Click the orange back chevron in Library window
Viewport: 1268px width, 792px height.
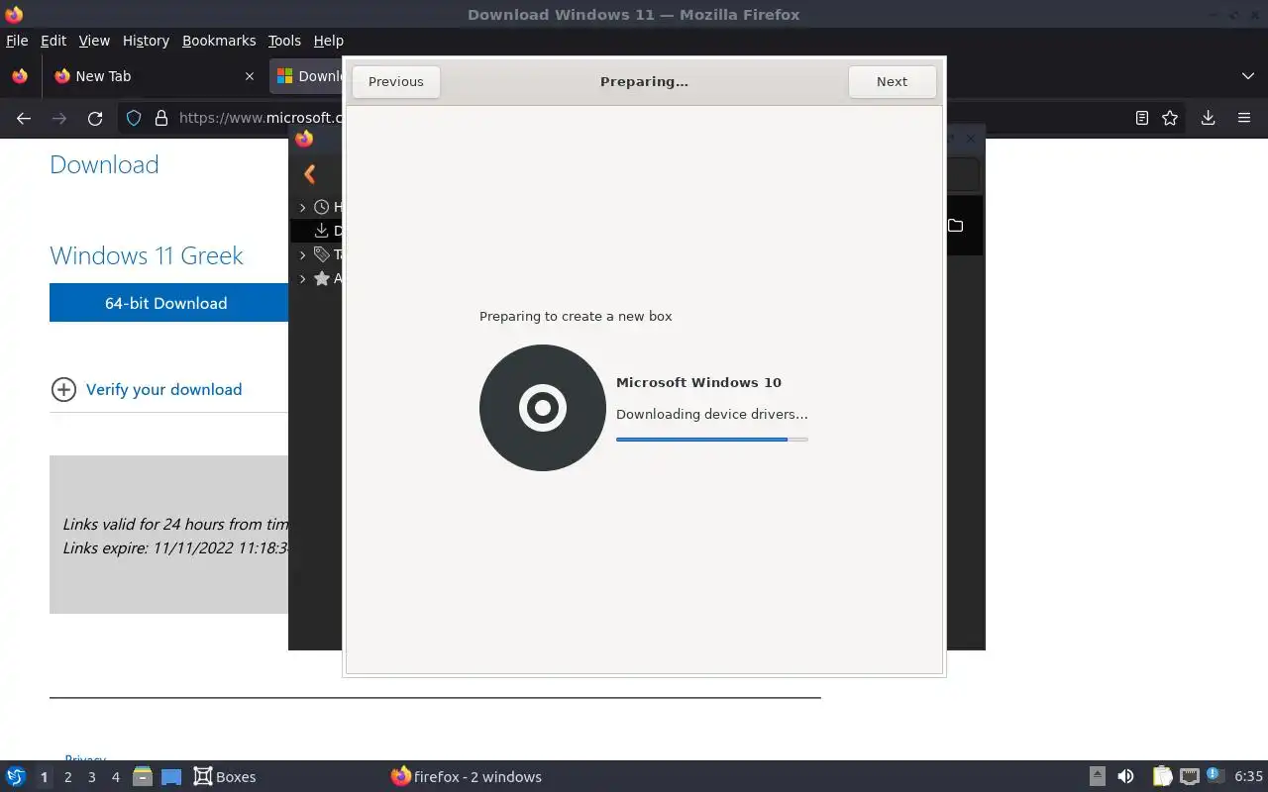coord(310,174)
